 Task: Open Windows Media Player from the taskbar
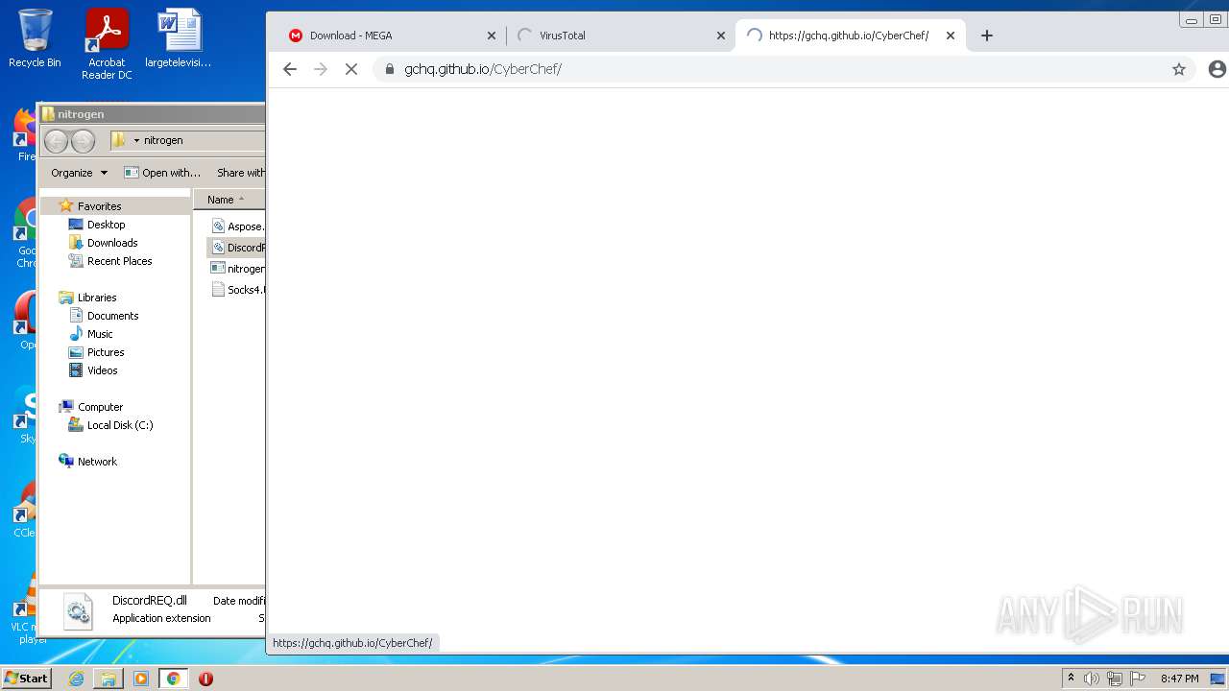141,679
